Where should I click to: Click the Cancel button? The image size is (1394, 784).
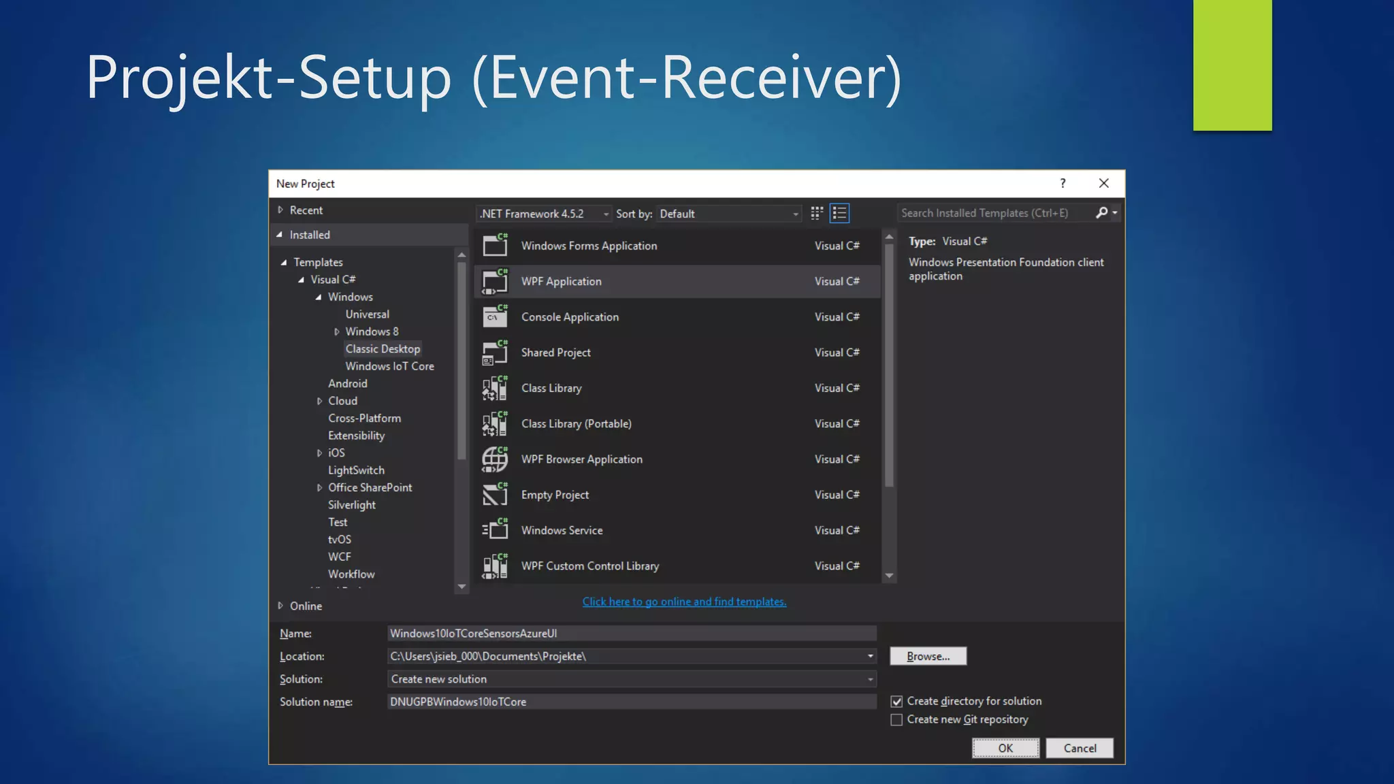[x=1080, y=748]
